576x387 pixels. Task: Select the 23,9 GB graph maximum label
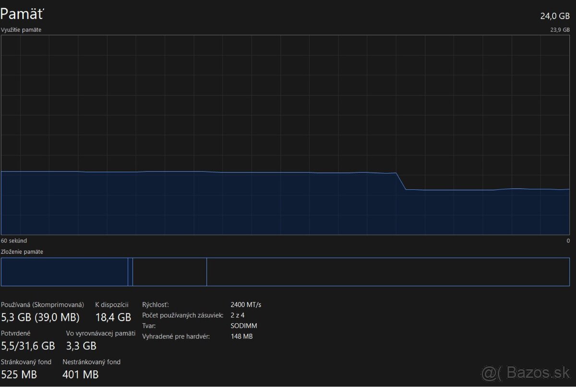point(560,30)
